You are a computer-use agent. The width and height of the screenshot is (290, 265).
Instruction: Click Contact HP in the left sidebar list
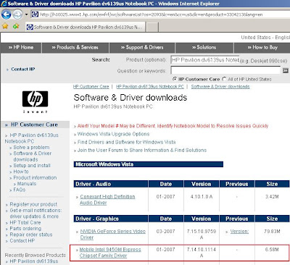22,240
